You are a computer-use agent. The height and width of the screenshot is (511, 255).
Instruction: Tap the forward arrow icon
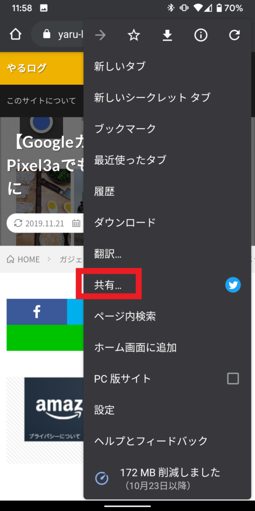coord(100,35)
